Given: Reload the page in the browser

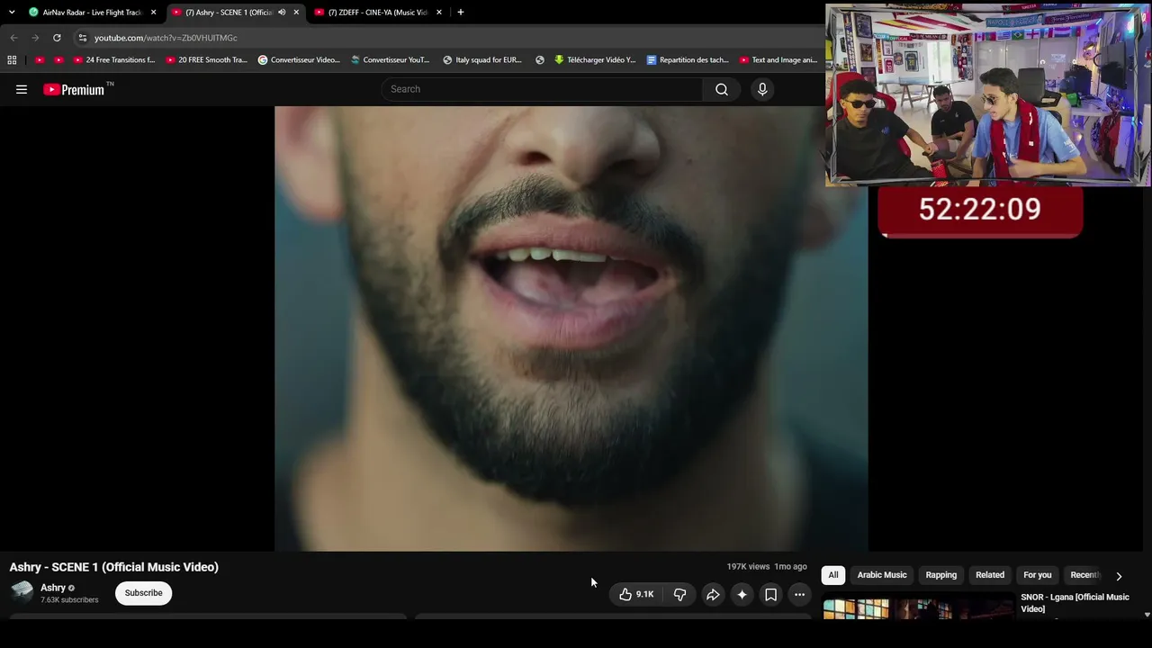Looking at the screenshot, I should (57, 38).
